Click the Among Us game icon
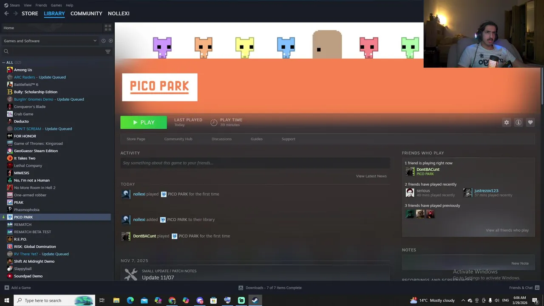 [10, 70]
